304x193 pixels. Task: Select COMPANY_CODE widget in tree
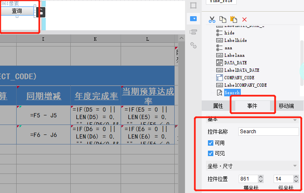[239, 78]
